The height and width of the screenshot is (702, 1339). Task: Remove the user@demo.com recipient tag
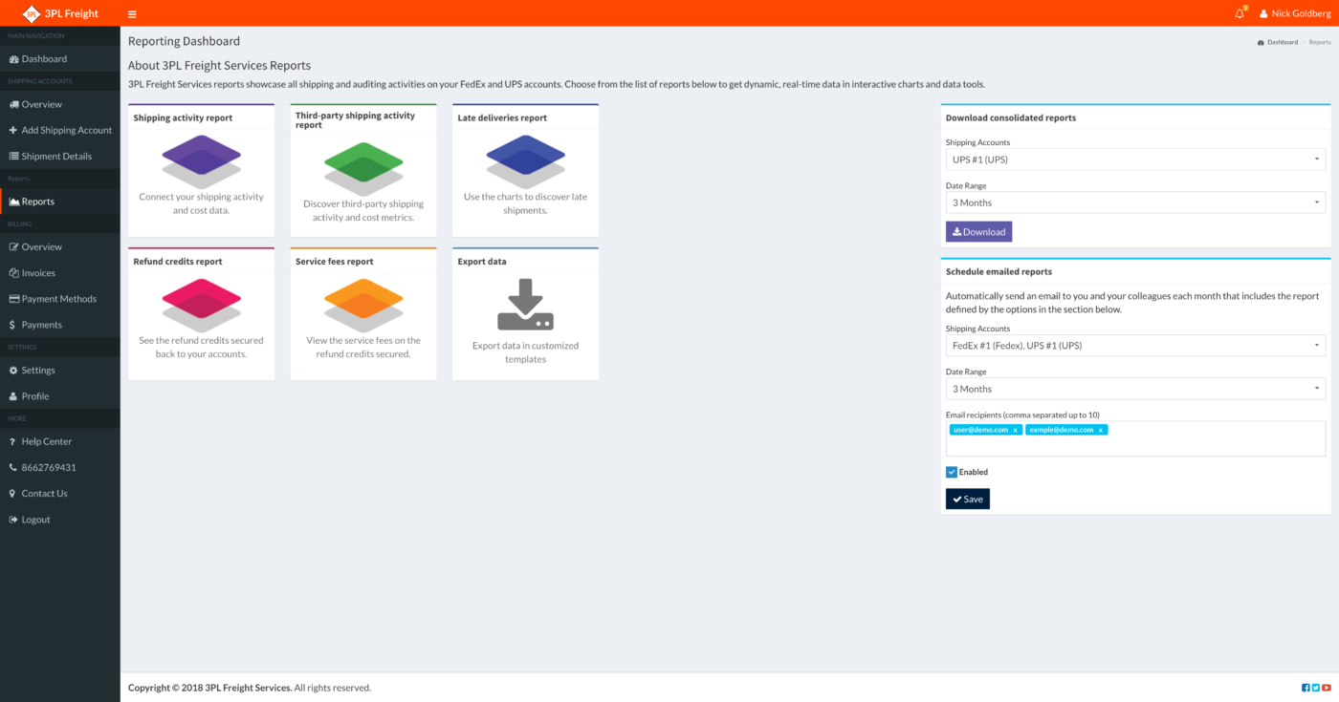1015,430
